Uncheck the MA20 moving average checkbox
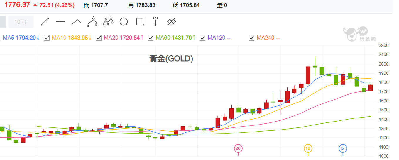Screen dimensions: 399x160 (x=99, y=38)
